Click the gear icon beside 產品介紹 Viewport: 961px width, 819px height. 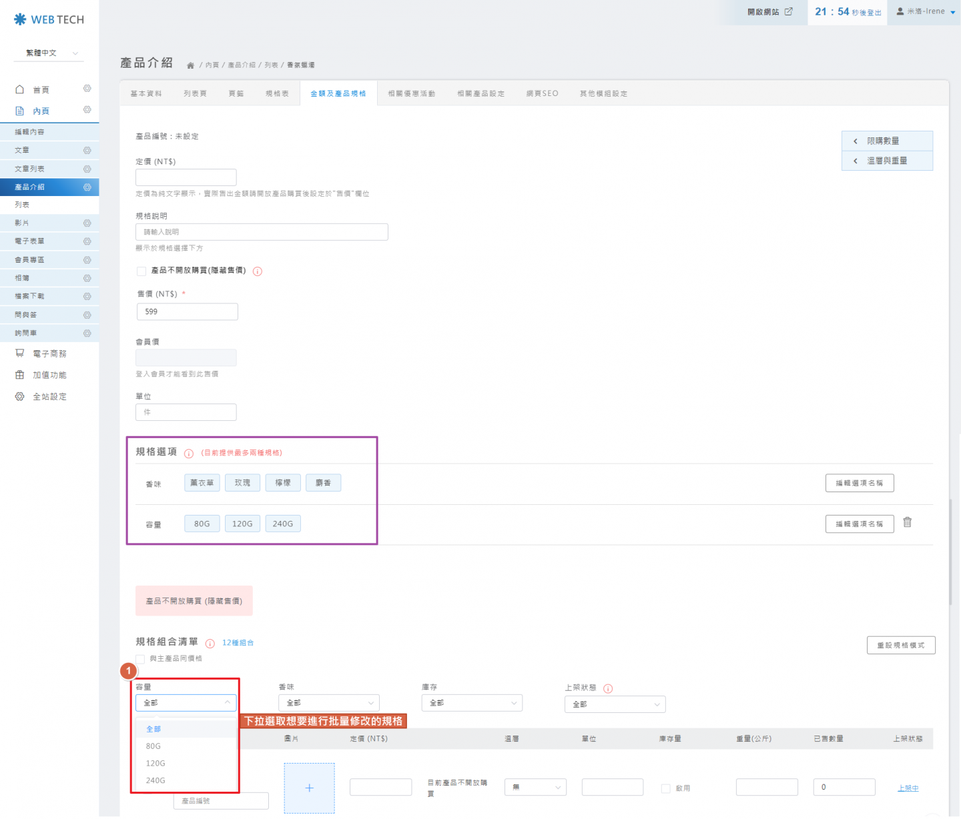(x=87, y=187)
